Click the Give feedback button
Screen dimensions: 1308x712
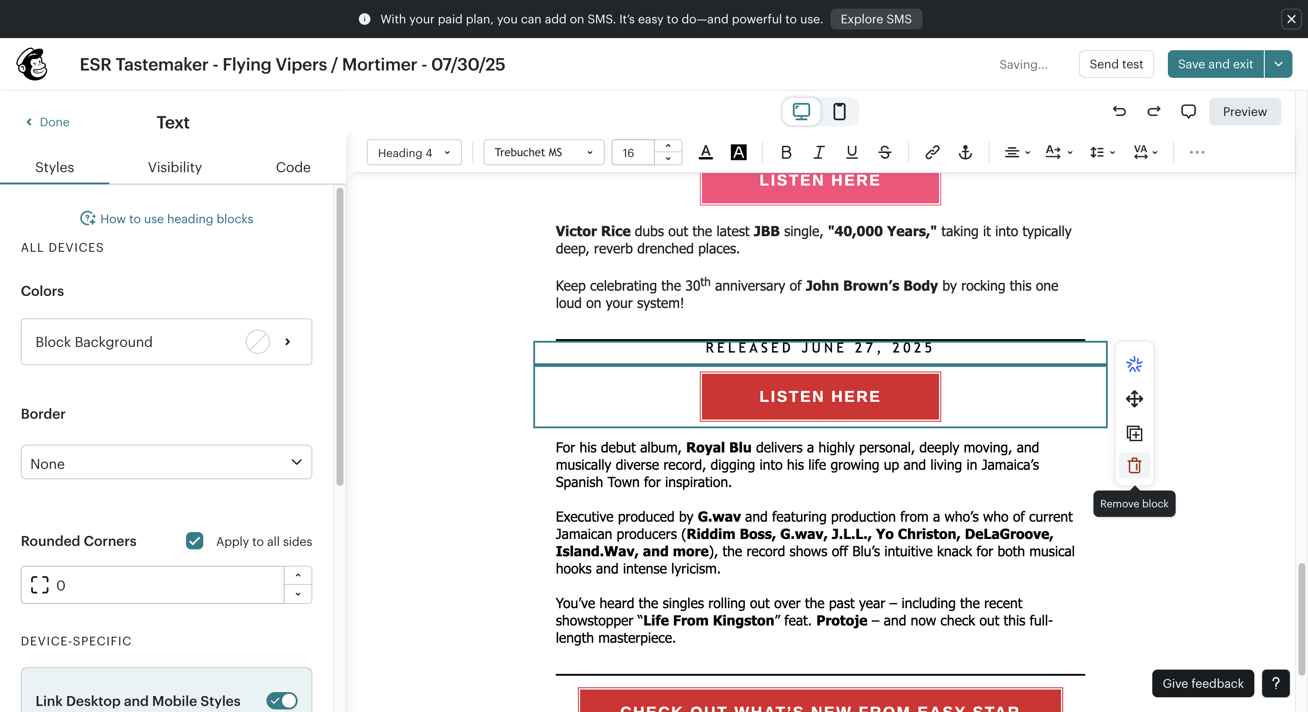click(1202, 683)
